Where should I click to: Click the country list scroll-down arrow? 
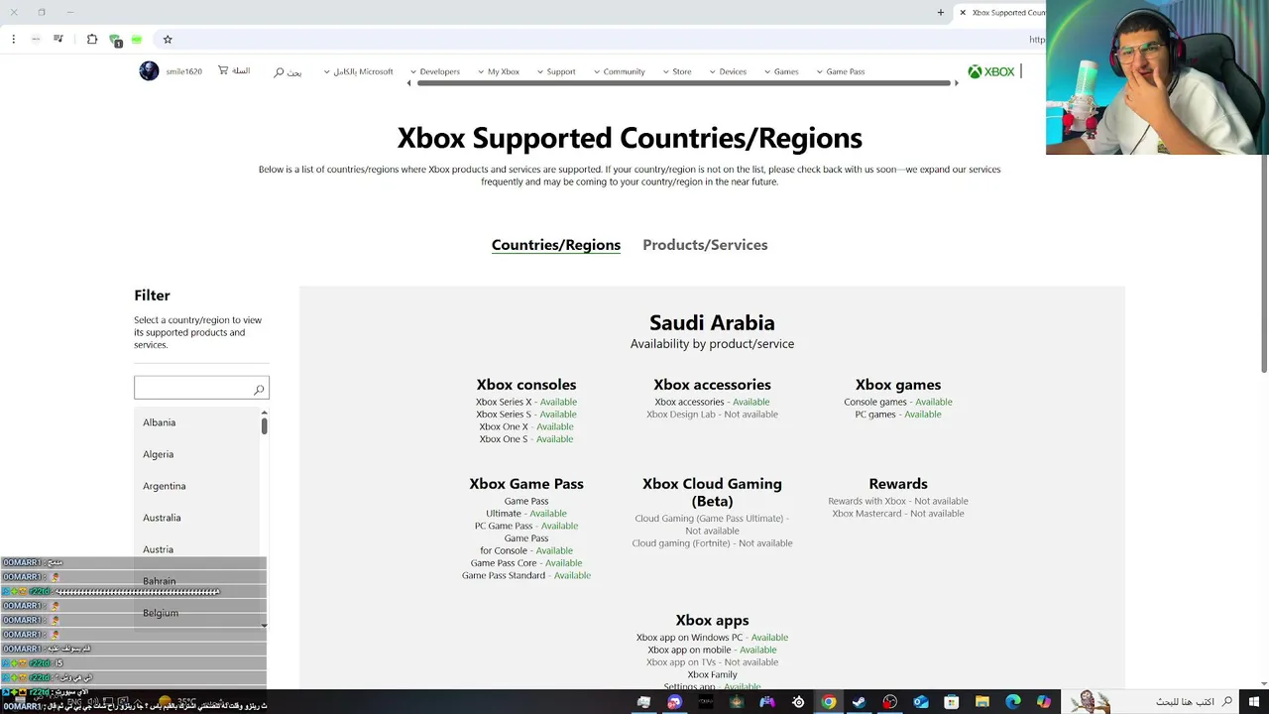(x=265, y=626)
